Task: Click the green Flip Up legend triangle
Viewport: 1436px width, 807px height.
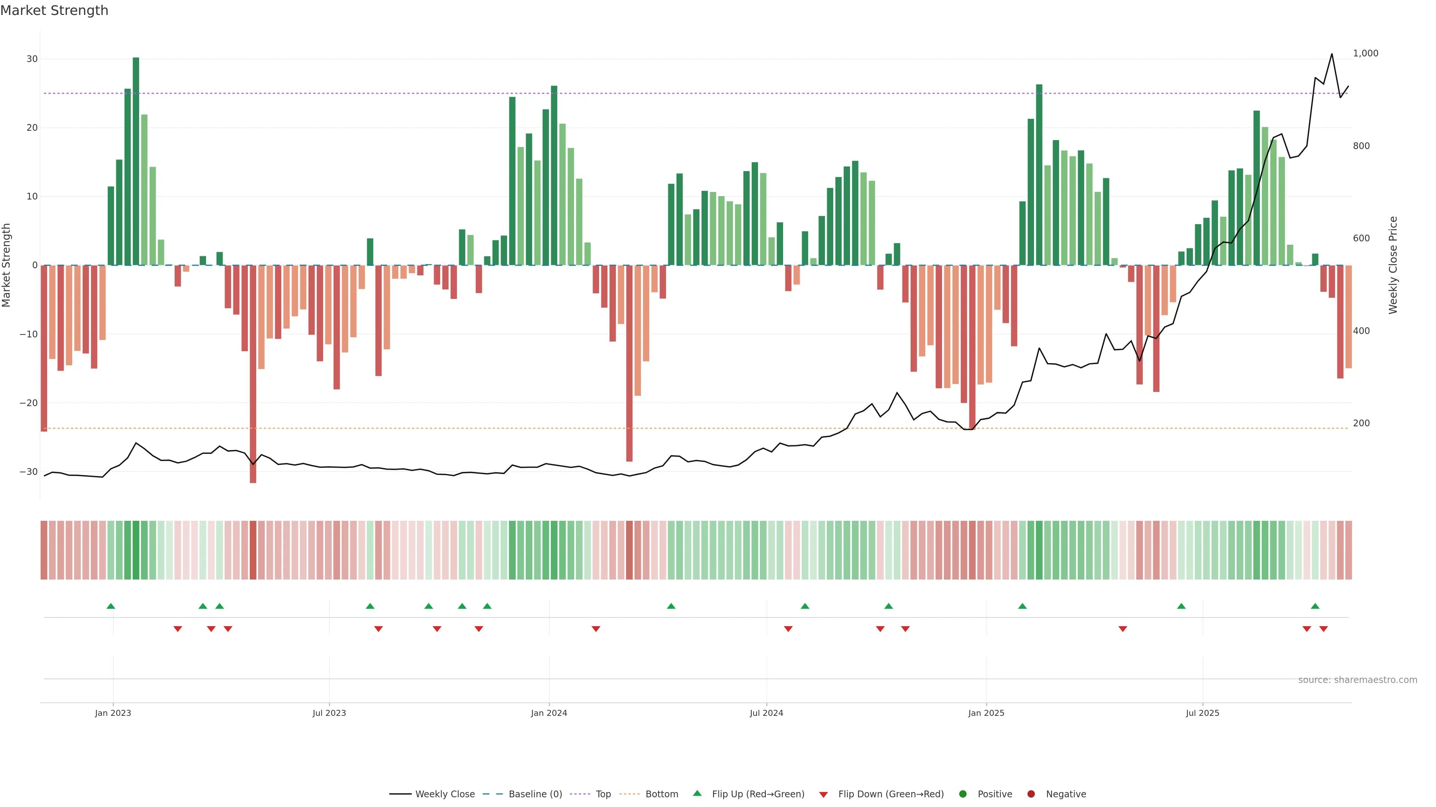Action: pyautogui.click(x=697, y=793)
